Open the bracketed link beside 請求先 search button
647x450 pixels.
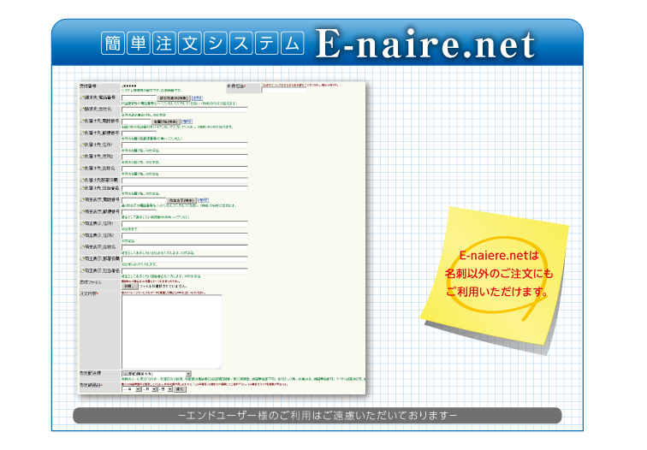coord(197,98)
